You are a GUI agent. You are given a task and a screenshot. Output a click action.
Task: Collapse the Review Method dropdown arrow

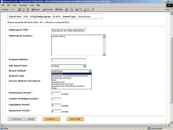pos(90,71)
